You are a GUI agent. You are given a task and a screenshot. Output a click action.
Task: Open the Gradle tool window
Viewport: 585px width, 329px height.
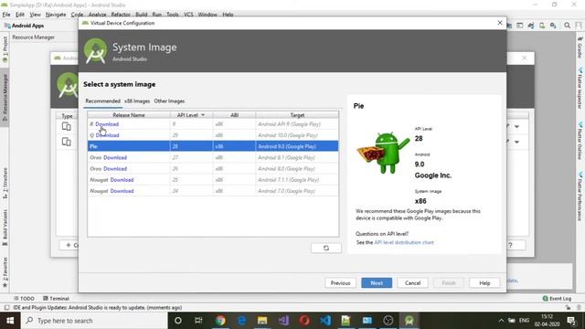[x=580, y=48]
